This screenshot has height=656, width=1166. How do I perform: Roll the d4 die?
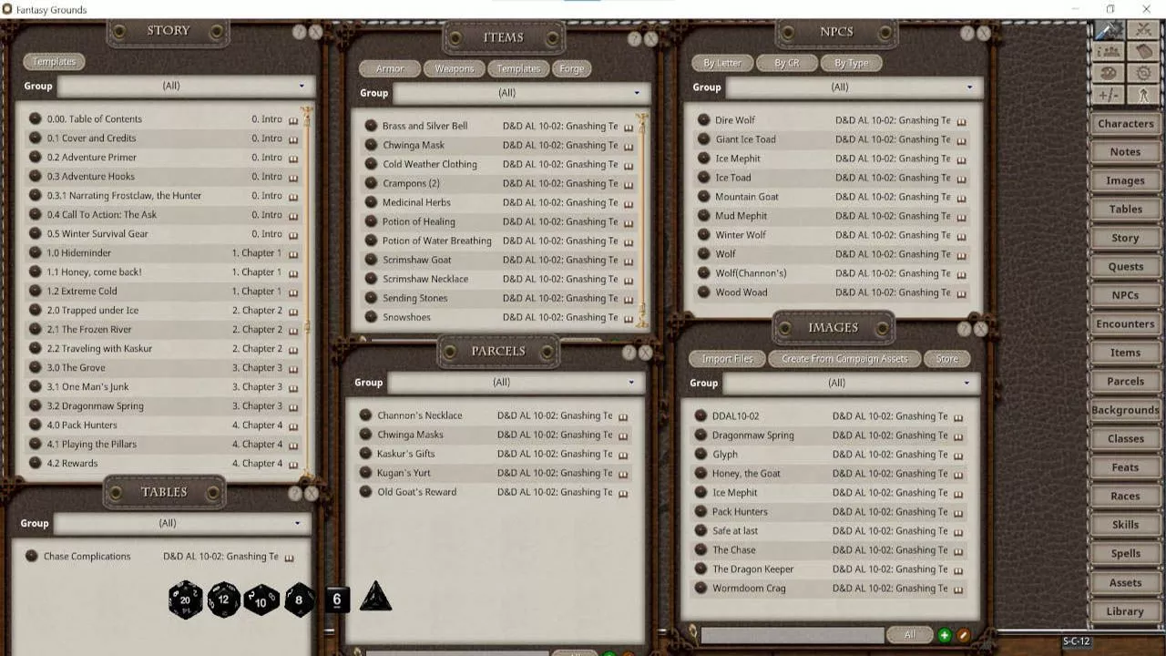point(375,598)
